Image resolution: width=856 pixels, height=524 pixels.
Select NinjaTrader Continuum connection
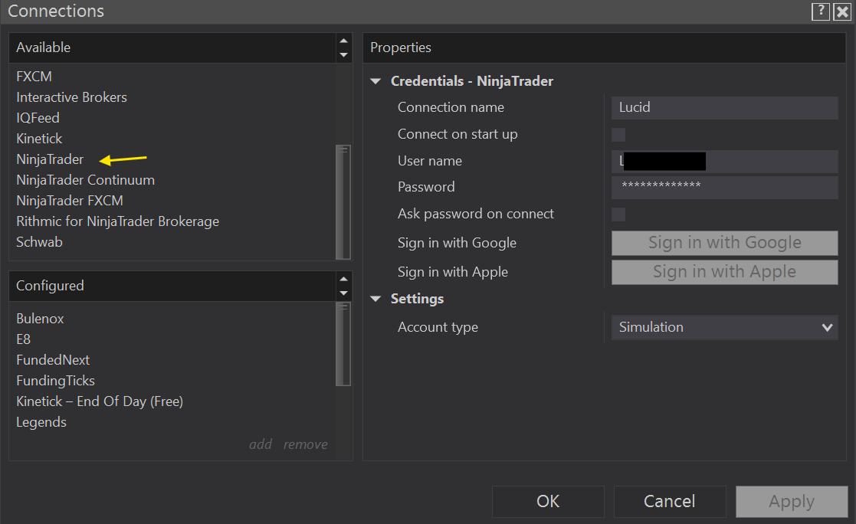85,180
